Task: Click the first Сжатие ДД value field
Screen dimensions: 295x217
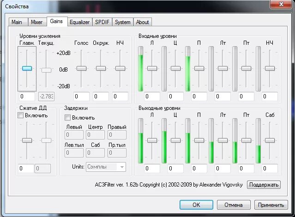Action: 26,169
